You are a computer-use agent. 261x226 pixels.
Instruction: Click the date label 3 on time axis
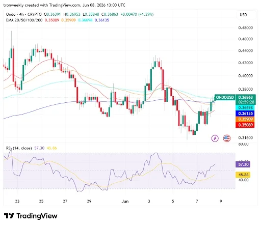click(x=149, y=201)
